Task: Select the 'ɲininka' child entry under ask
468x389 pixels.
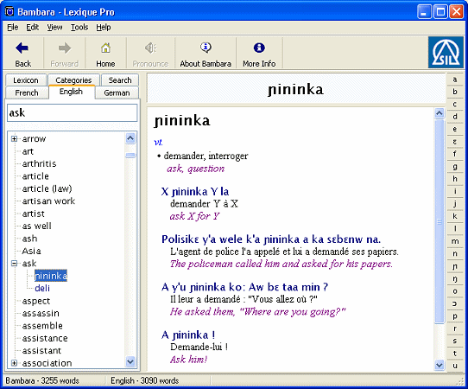Action: [51, 276]
